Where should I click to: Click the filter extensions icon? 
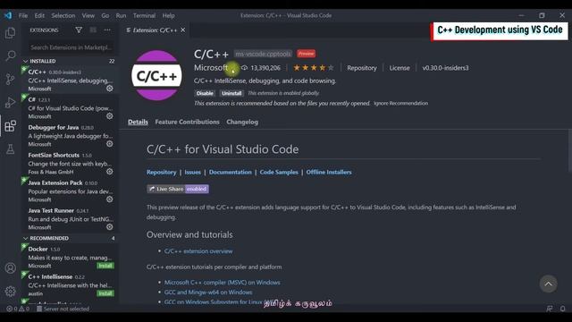point(79,30)
